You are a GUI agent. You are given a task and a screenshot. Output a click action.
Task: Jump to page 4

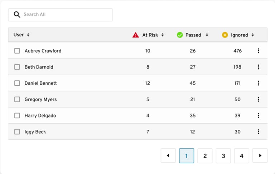tap(242, 156)
